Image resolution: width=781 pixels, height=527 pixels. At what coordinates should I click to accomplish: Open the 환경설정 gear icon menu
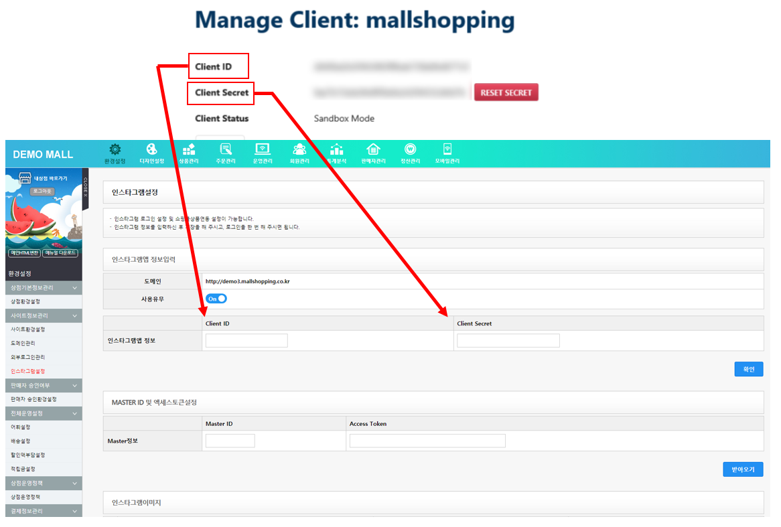click(115, 153)
